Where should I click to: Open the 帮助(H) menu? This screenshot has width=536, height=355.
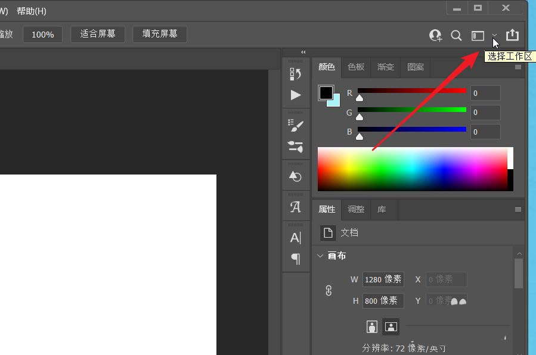[31, 11]
